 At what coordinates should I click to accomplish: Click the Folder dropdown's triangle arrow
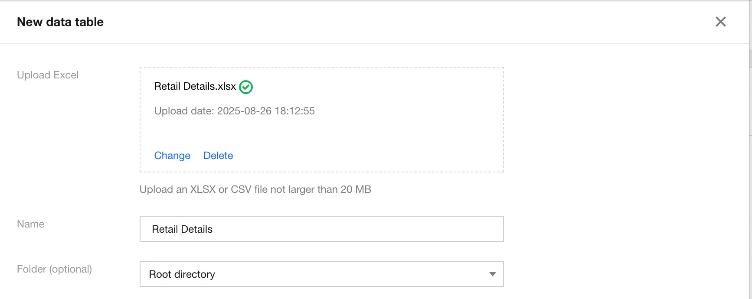click(x=492, y=274)
